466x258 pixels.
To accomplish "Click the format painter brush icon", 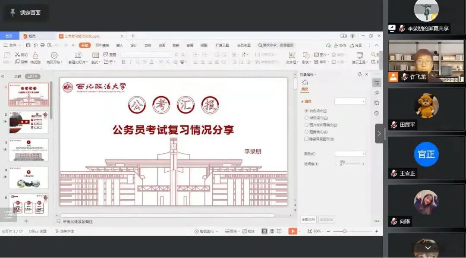I will [35, 55].
